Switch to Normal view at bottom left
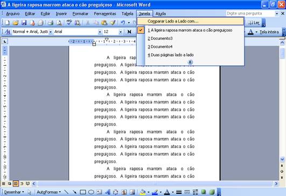The width and height of the screenshot is (286, 196). point(3,184)
